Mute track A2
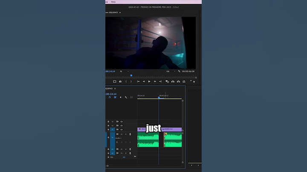Screen dimensions: 307x172 click(x=122, y=149)
